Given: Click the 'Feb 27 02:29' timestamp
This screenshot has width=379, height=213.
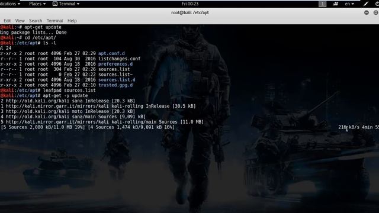Looking at the screenshot, I should click(80, 54).
